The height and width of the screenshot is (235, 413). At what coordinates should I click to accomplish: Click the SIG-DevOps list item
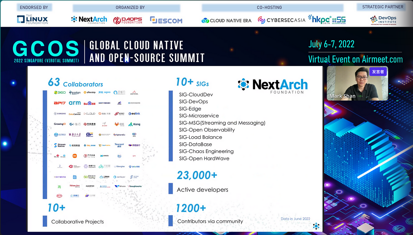point(193,101)
